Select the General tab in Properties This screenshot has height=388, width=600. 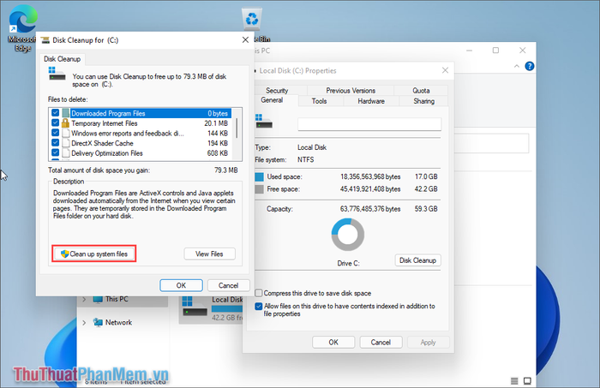[x=272, y=100]
